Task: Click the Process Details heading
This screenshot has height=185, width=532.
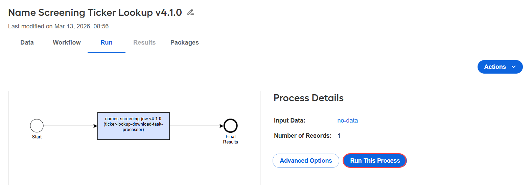Action: click(308, 98)
